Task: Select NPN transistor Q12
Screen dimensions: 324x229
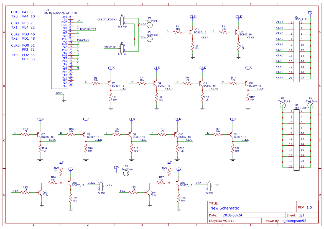Action: pyautogui.click(x=40, y=192)
